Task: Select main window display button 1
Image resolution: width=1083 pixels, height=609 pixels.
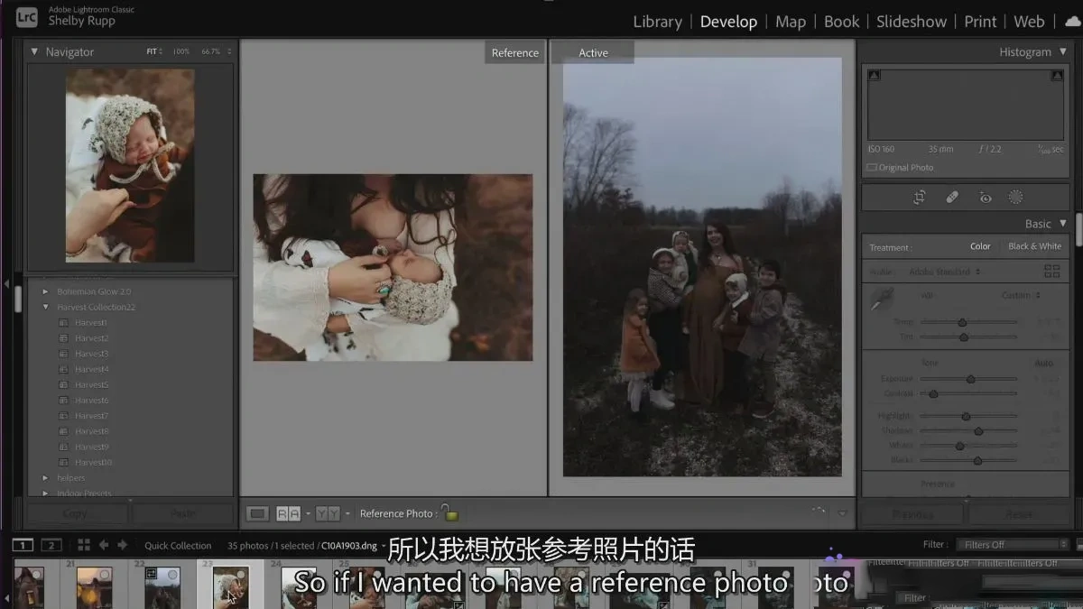Action: [x=23, y=545]
